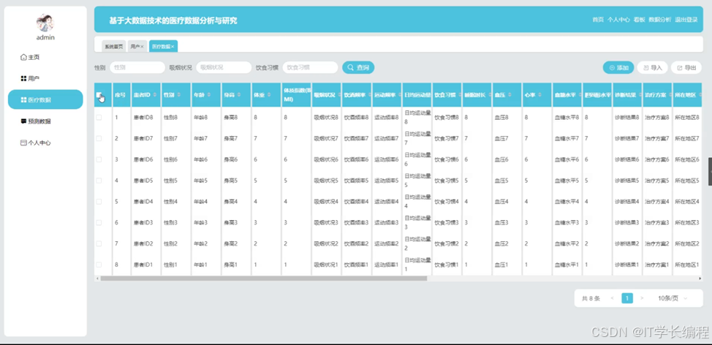The image size is (712, 345).
Task: Focus the 性别 filter input field
Action: tap(137, 68)
